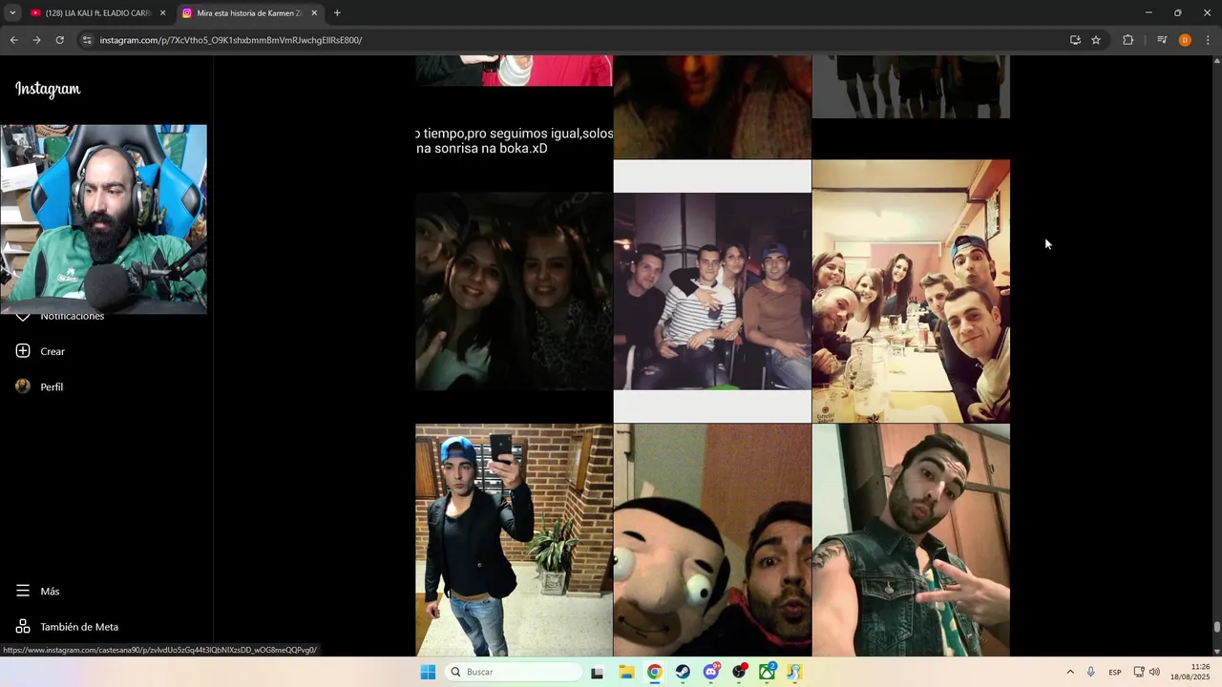Install app icon in address bar

coord(1075,40)
